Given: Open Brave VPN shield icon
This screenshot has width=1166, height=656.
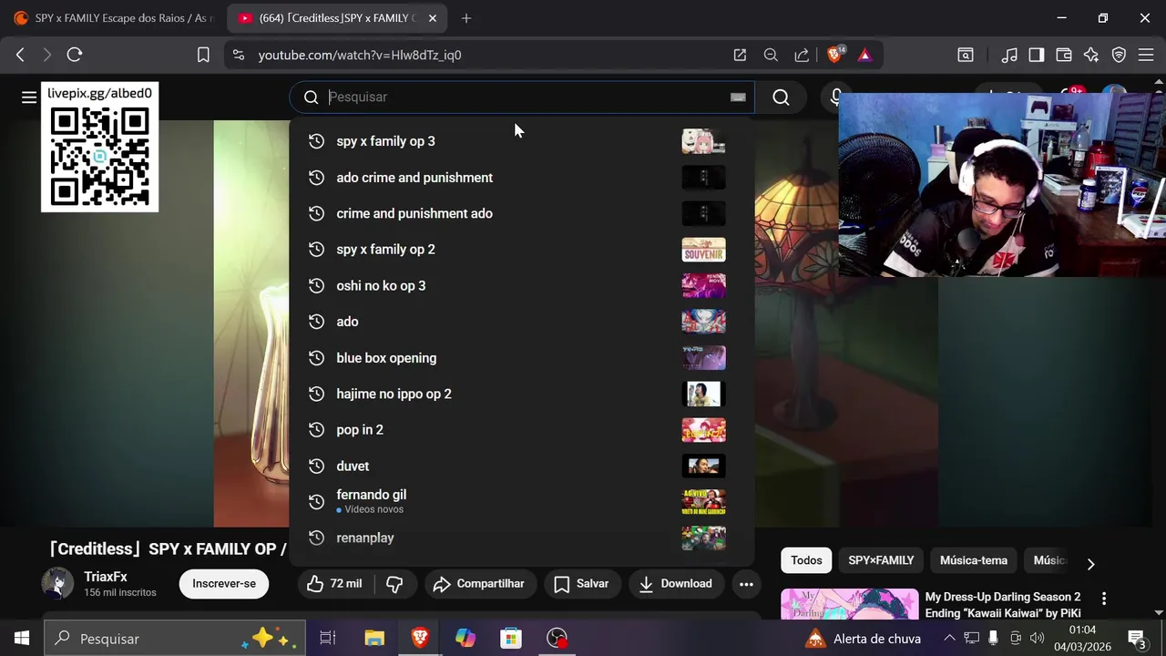Looking at the screenshot, I should [1119, 55].
